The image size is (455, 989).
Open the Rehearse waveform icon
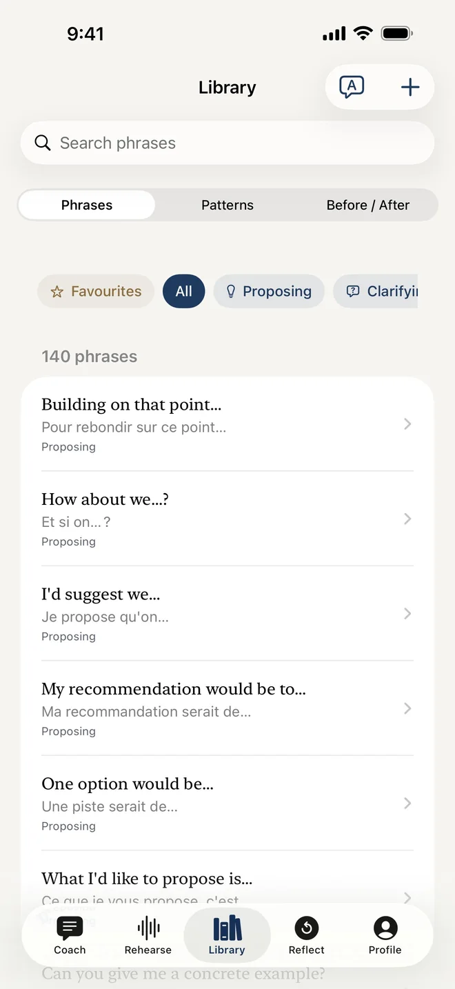pos(148,928)
